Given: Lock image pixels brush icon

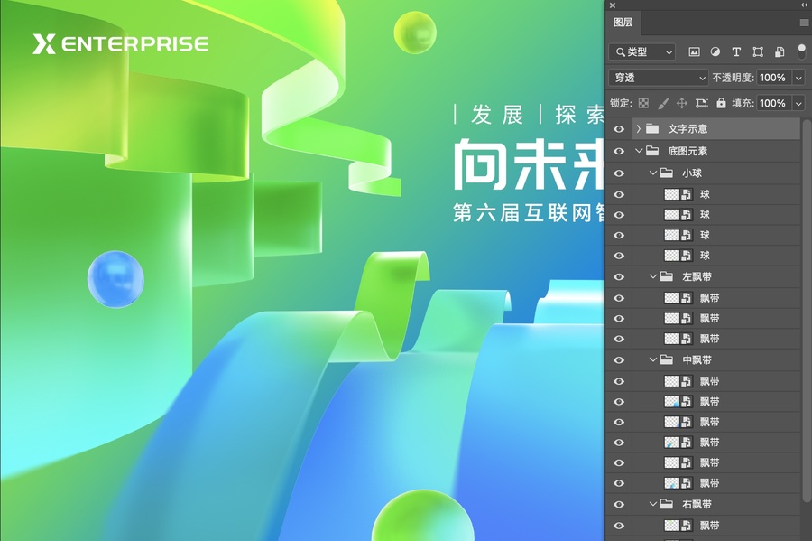Looking at the screenshot, I should 663,103.
